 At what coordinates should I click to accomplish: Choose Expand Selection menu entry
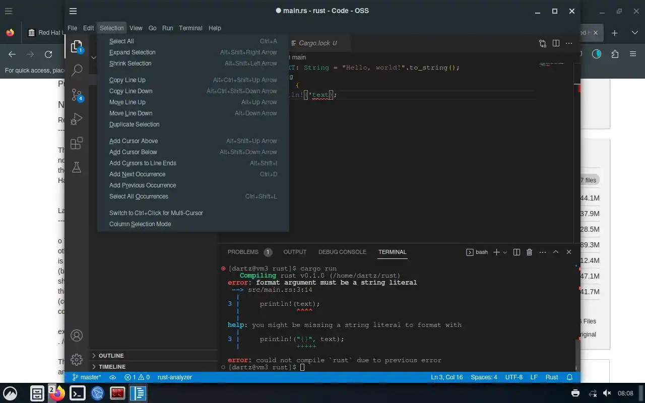point(193,52)
